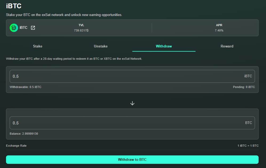This screenshot has width=266, height=168.
Task: Click the APR 7.40% value
Action: pyautogui.click(x=219, y=30)
